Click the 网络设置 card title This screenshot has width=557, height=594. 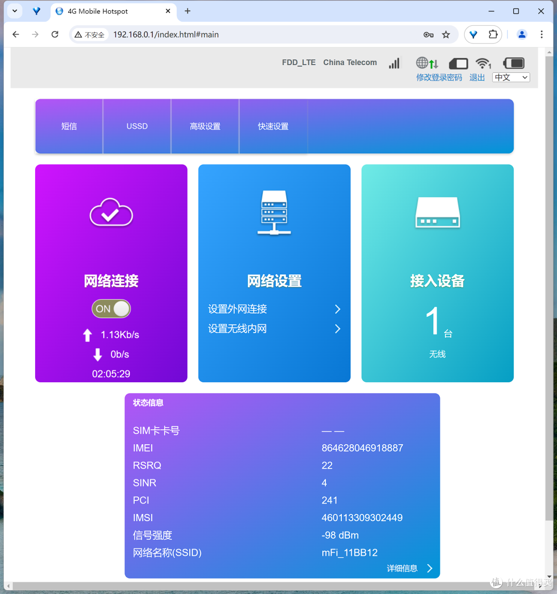click(x=274, y=280)
